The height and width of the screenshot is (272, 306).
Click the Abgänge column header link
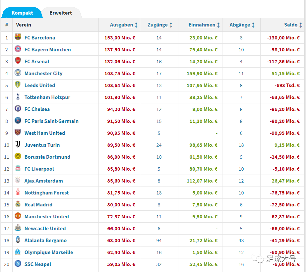tap(240, 25)
